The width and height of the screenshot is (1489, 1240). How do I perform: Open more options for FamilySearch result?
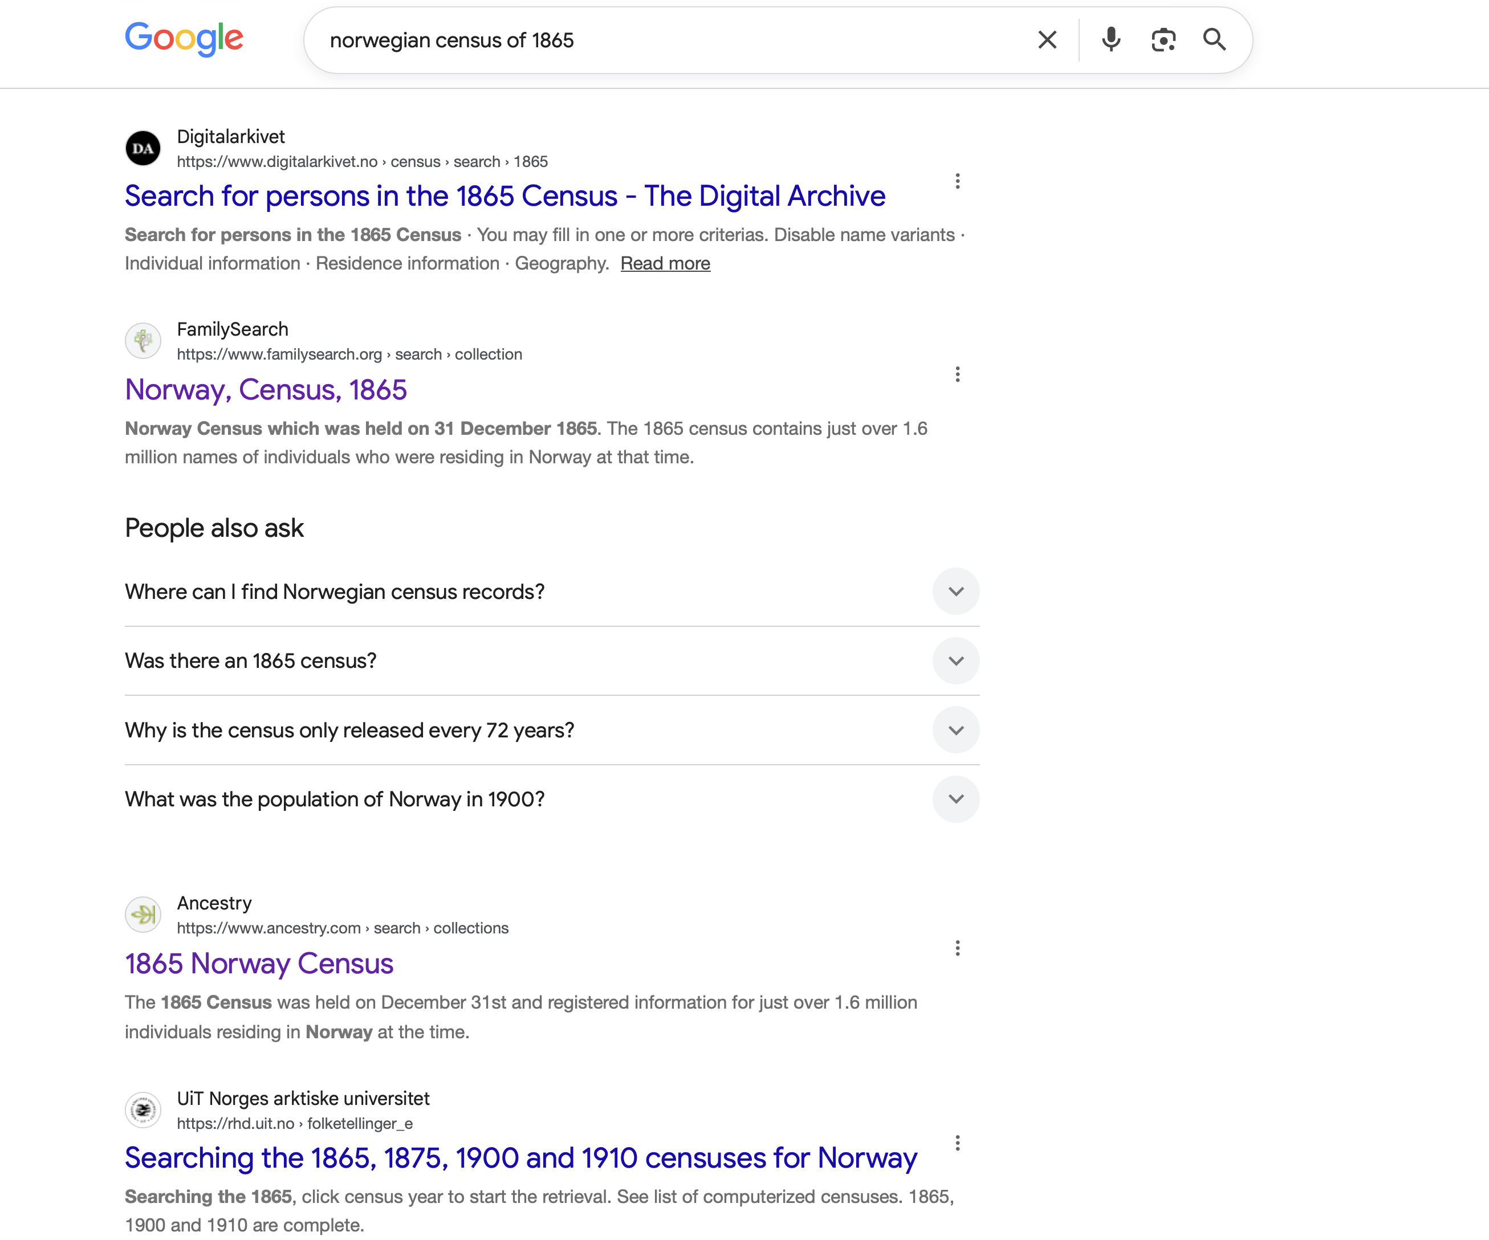tap(957, 374)
